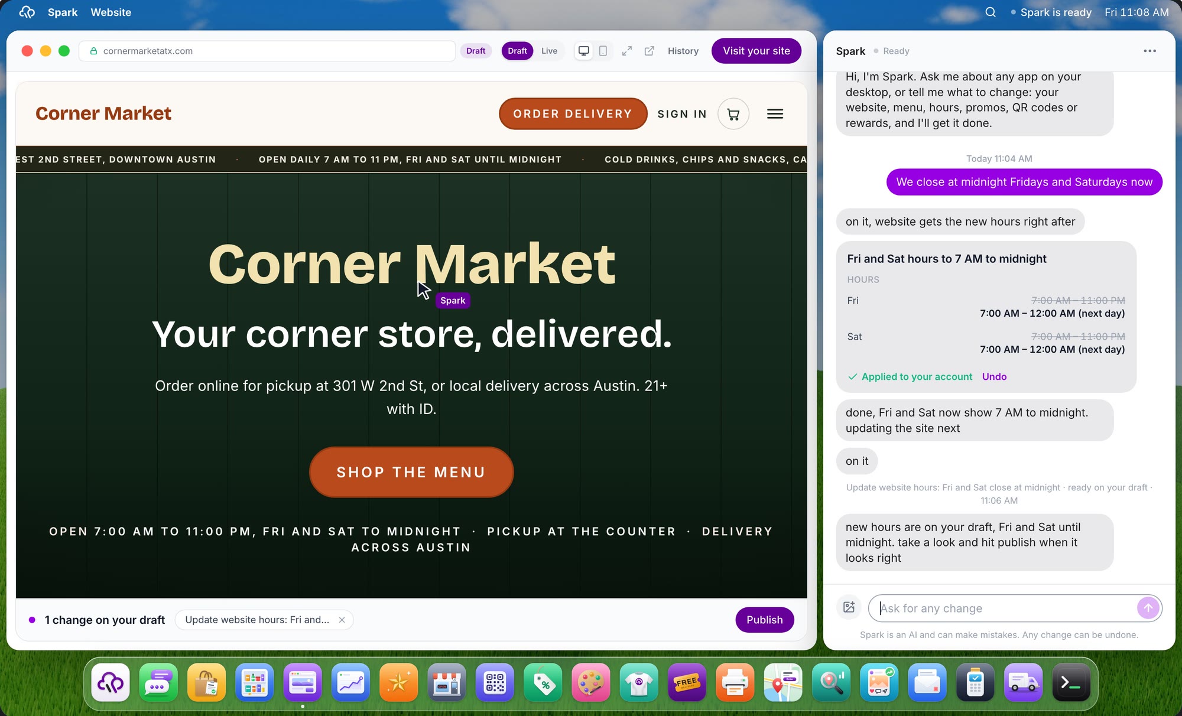Click the cornermarketatx.com address bar

pos(267,51)
